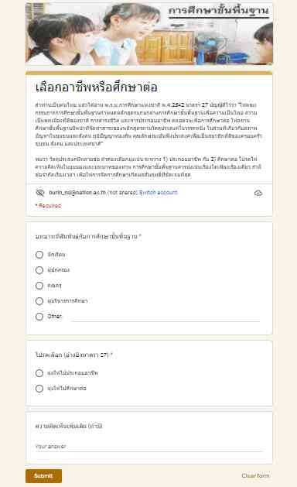Click the Switch account link
Screen dimensions: 297x487
(x=159, y=193)
